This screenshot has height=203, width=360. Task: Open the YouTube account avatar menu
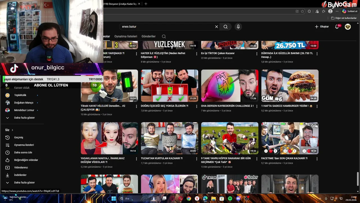(348, 27)
